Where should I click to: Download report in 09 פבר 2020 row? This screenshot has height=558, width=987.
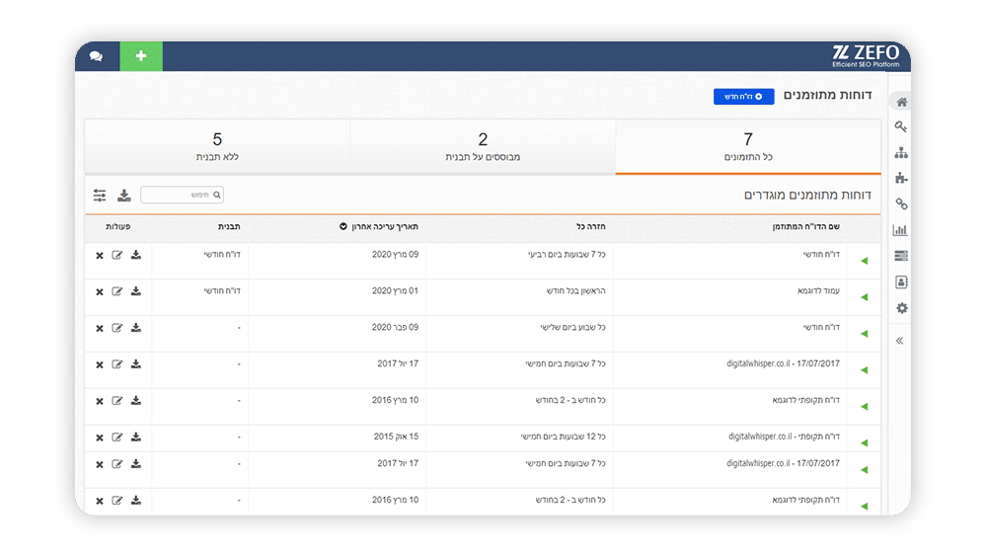(136, 328)
